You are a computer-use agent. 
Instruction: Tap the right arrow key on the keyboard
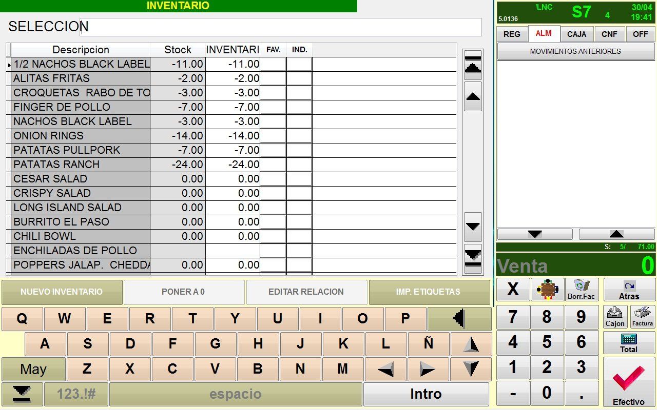[428, 369]
